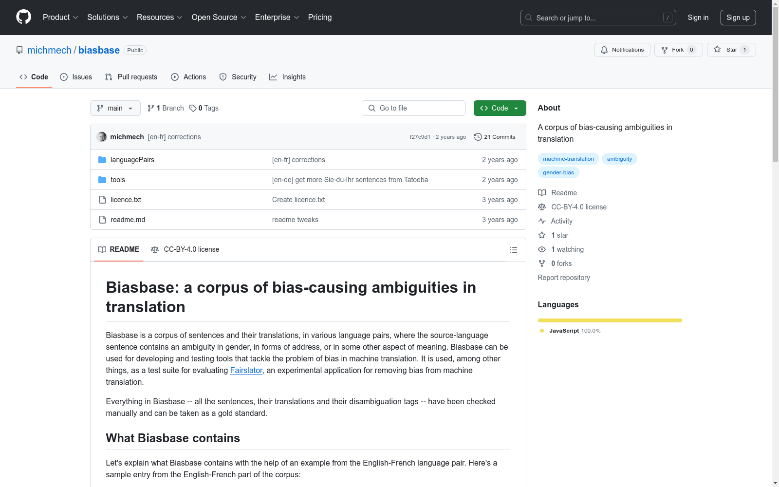779x487 pixels.
Task: Expand the Open Source menu
Action: click(219, 18)
